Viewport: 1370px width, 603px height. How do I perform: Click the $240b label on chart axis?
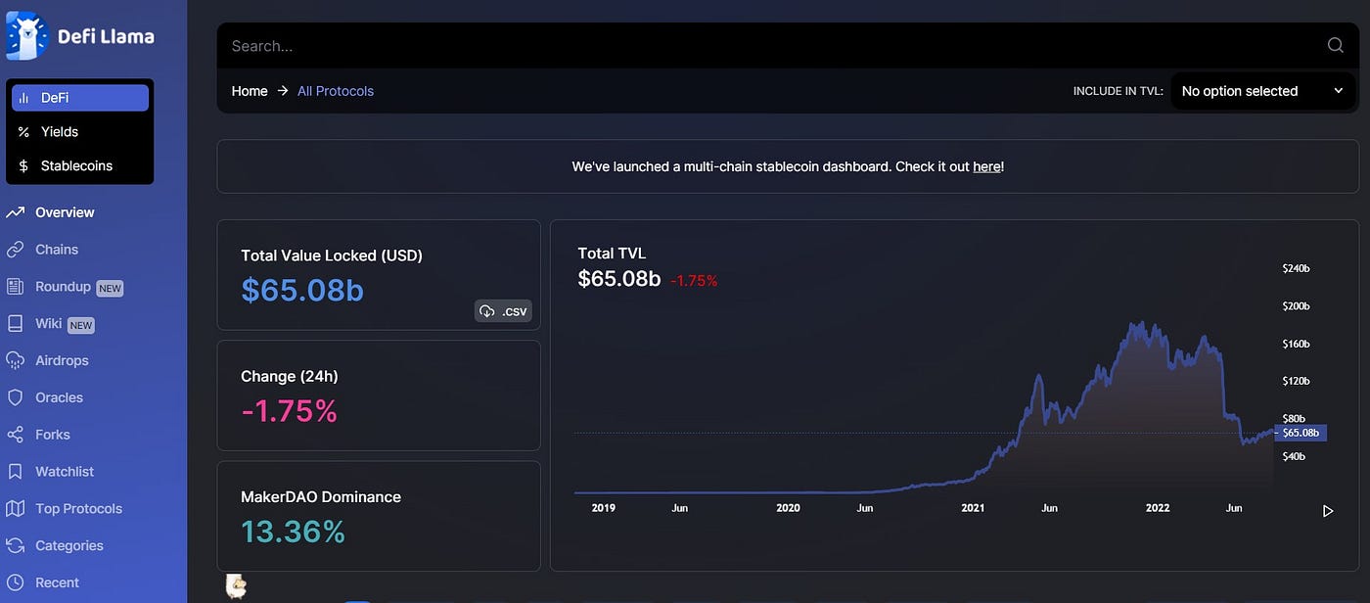click(1296, 268)
